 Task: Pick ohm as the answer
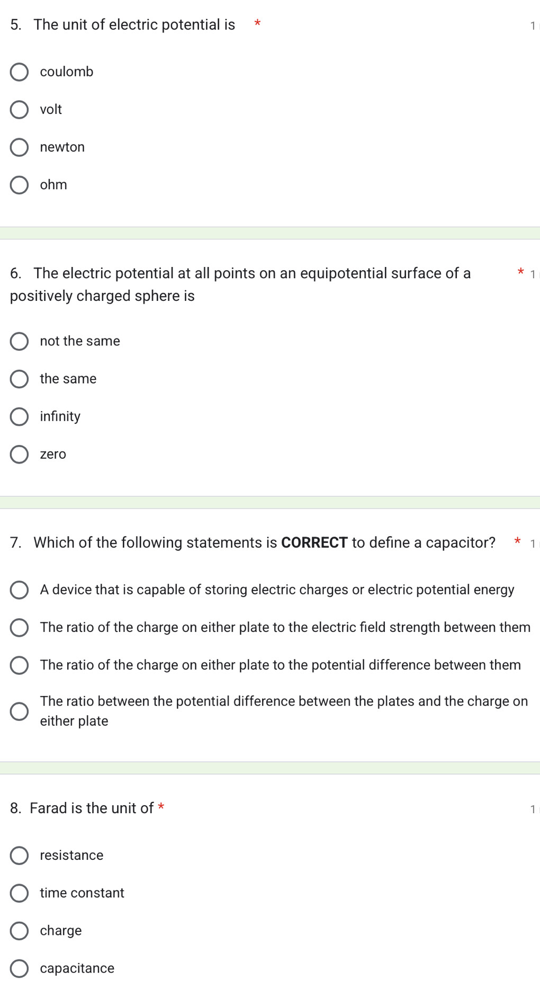(x=20, y=185)
